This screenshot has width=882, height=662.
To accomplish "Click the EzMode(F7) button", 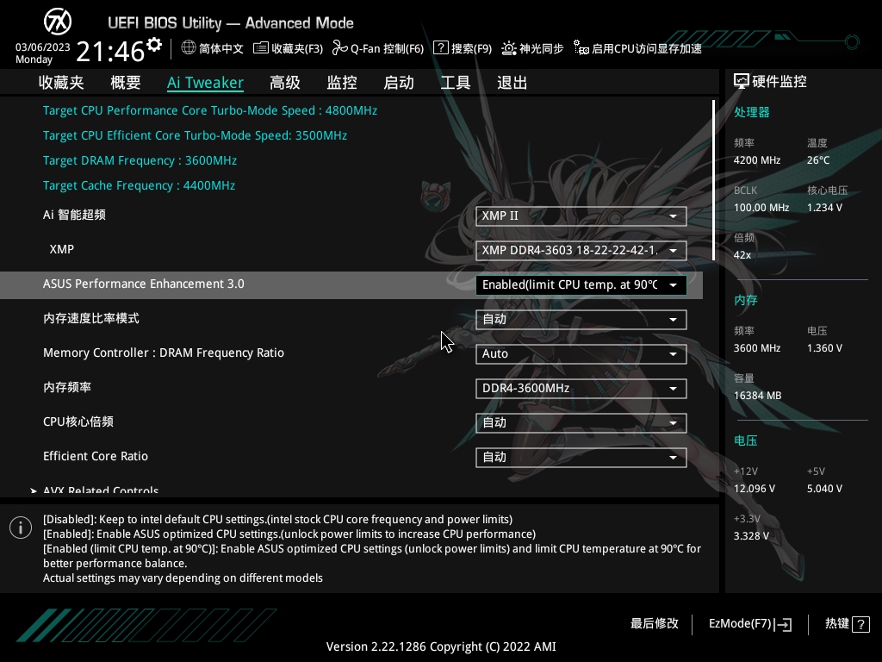I will [748, 624].
